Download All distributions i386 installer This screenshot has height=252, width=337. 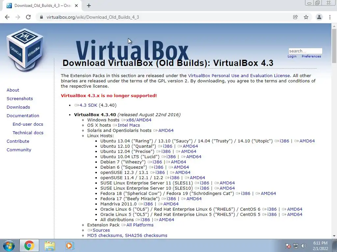pyautogui.click(x=145, y=220)
